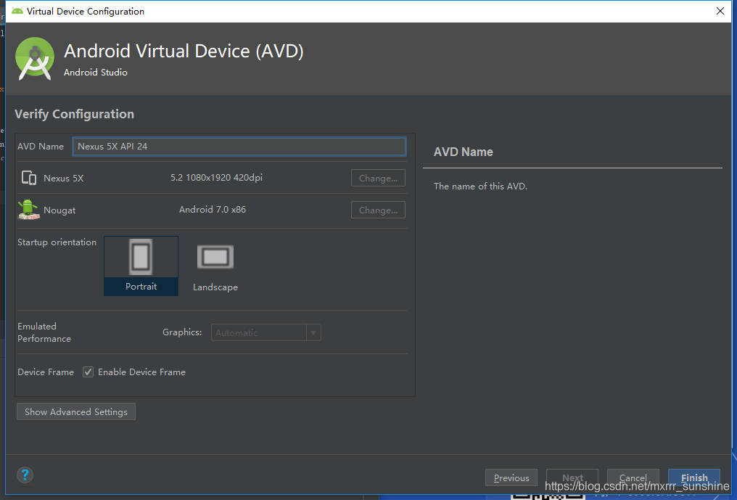This screenshot has width=737, height=500.
Task: Click the Nougat label
Action: (x=59, y=210)
